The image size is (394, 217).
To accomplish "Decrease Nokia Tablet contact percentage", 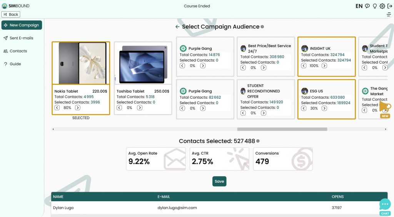I will tap(57, 108).
